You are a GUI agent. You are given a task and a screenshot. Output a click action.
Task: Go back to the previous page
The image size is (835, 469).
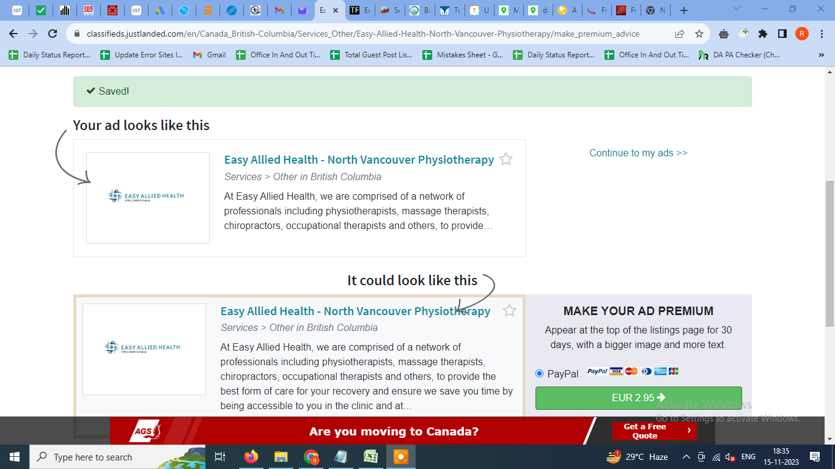point(13,34)
